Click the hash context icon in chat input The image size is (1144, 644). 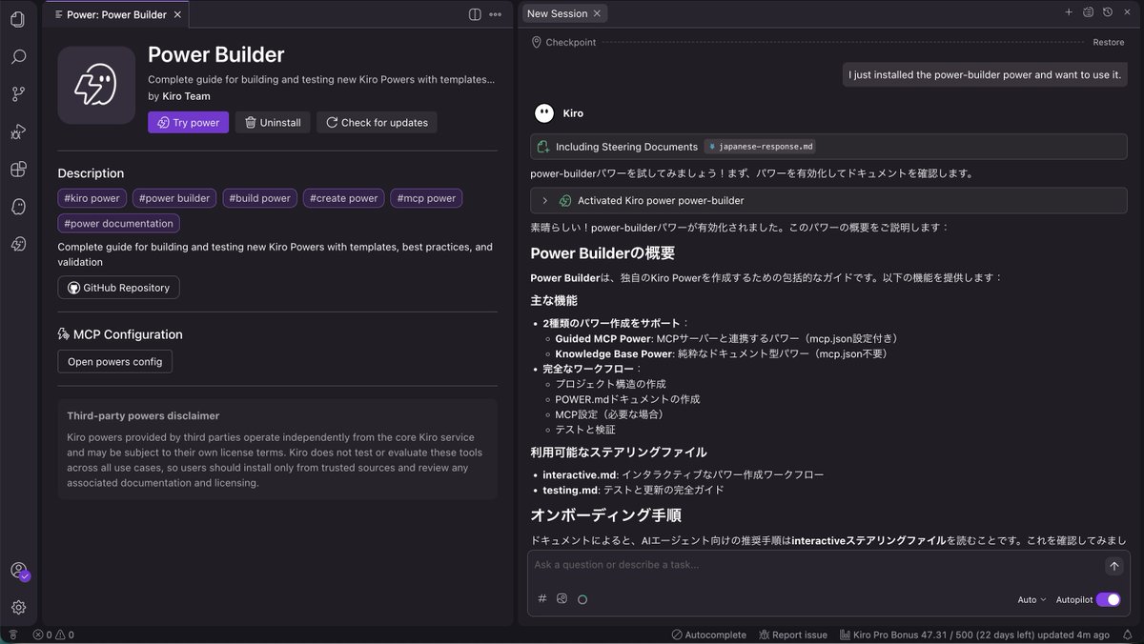pos(542,599)
